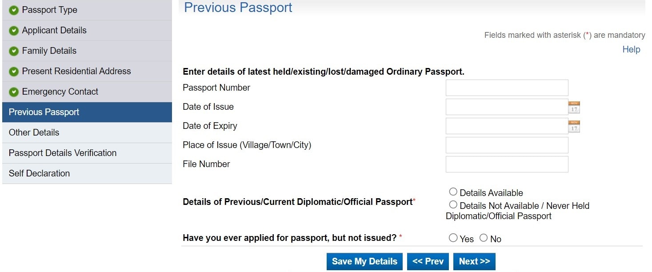The image size is (652, 272).
Task: Click green check icon beside Present Residential Address
Action: 14,72
